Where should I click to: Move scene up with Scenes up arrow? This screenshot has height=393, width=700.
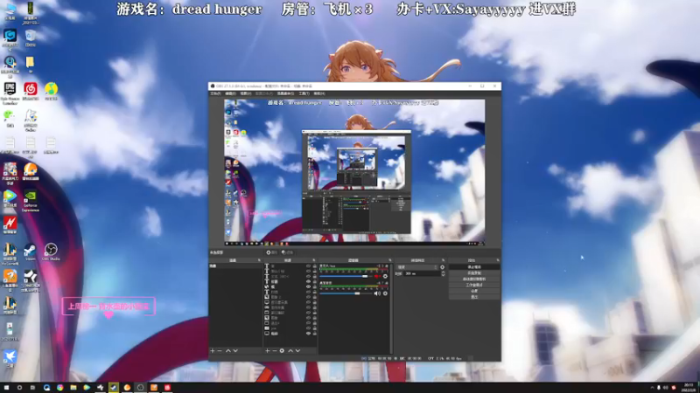(x=228, y=351)
